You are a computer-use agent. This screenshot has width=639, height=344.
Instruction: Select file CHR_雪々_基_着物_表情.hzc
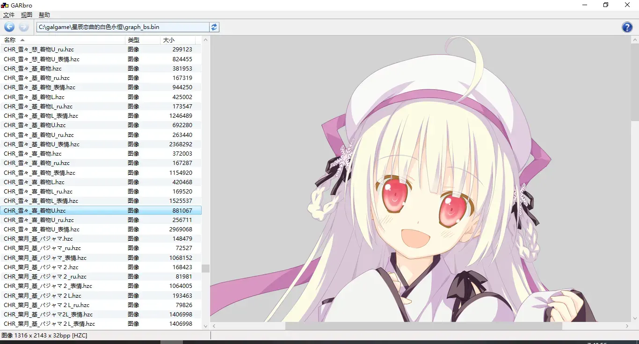coord(101,87)
